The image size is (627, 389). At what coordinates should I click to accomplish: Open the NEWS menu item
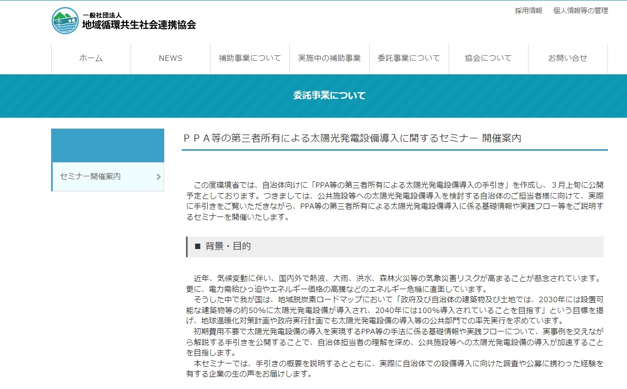click(170, 58)
